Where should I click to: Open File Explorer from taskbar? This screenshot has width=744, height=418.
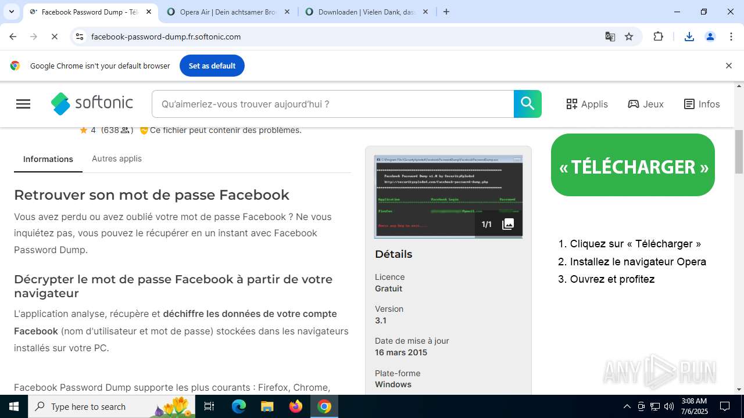267,406
